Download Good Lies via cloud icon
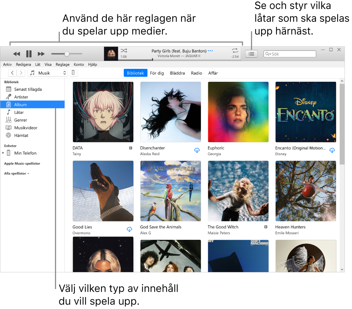This screenshot has width=352, height=309. [x=129, y=229]
